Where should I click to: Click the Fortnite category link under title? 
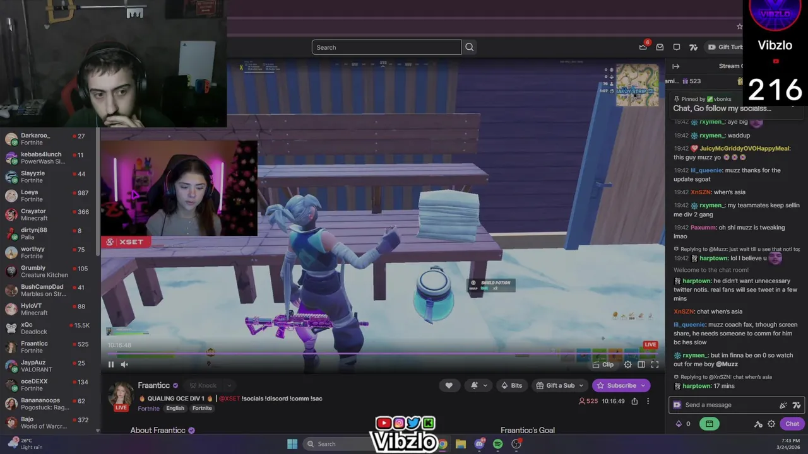[149, 408]
